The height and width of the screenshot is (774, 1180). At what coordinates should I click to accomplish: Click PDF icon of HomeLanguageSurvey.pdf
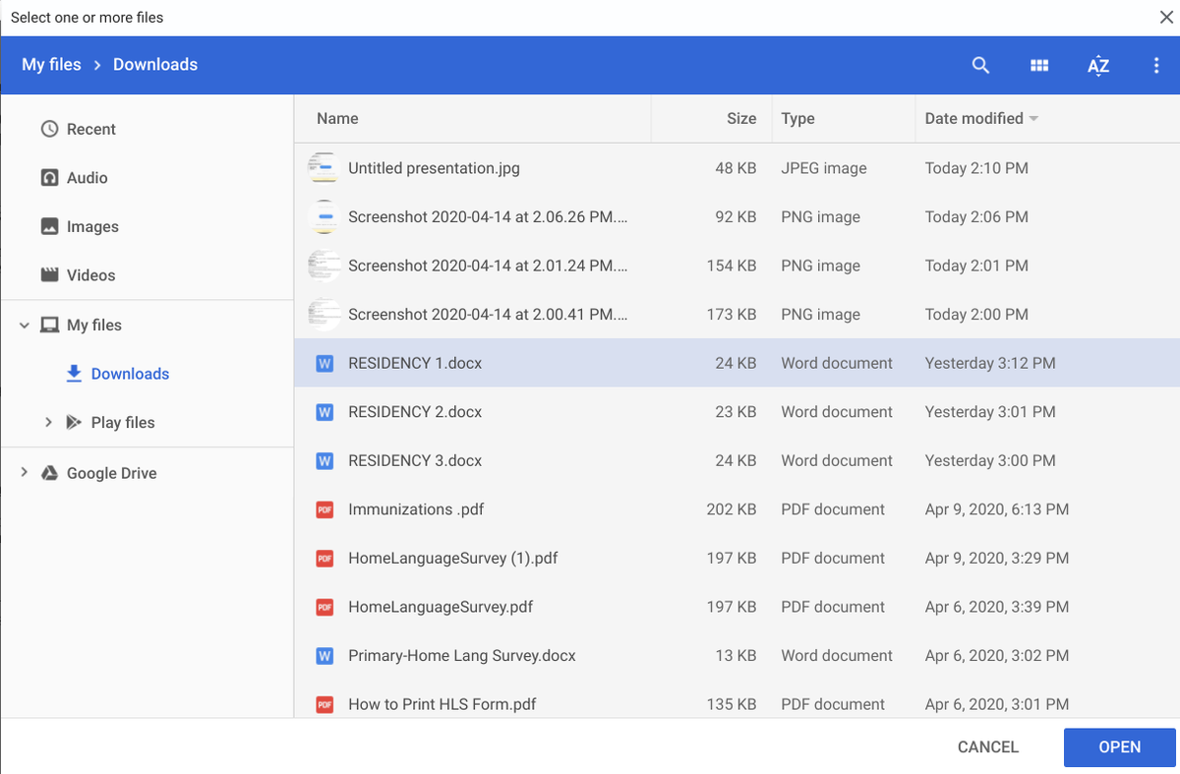tap(324, 607)
